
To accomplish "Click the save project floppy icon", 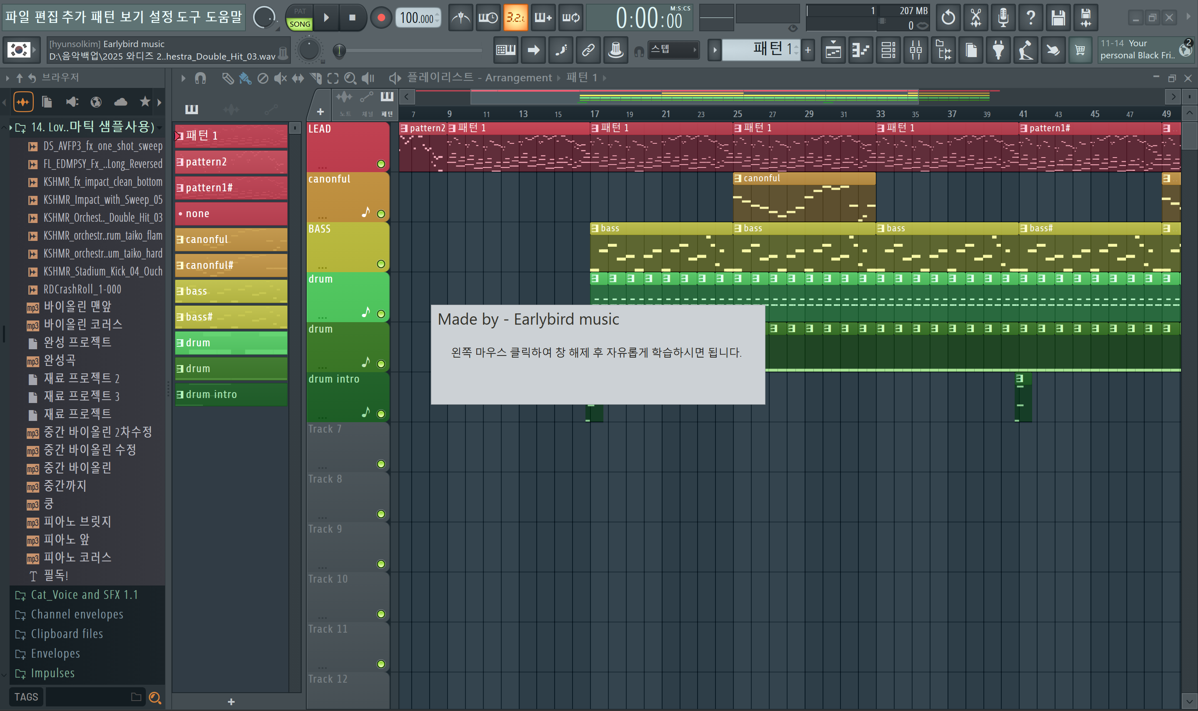I will (x=1058, y=18).
